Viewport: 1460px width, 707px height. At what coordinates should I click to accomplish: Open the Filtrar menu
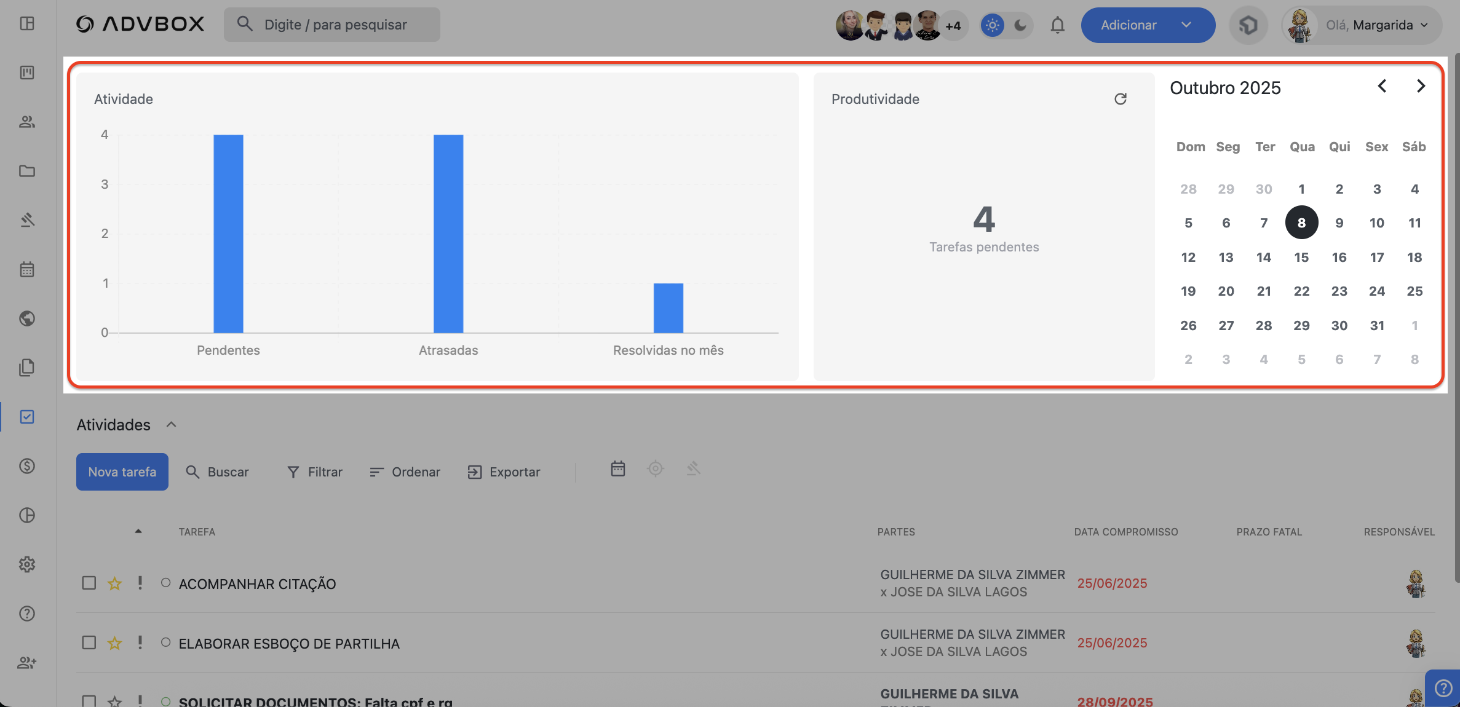coord(314,472)
